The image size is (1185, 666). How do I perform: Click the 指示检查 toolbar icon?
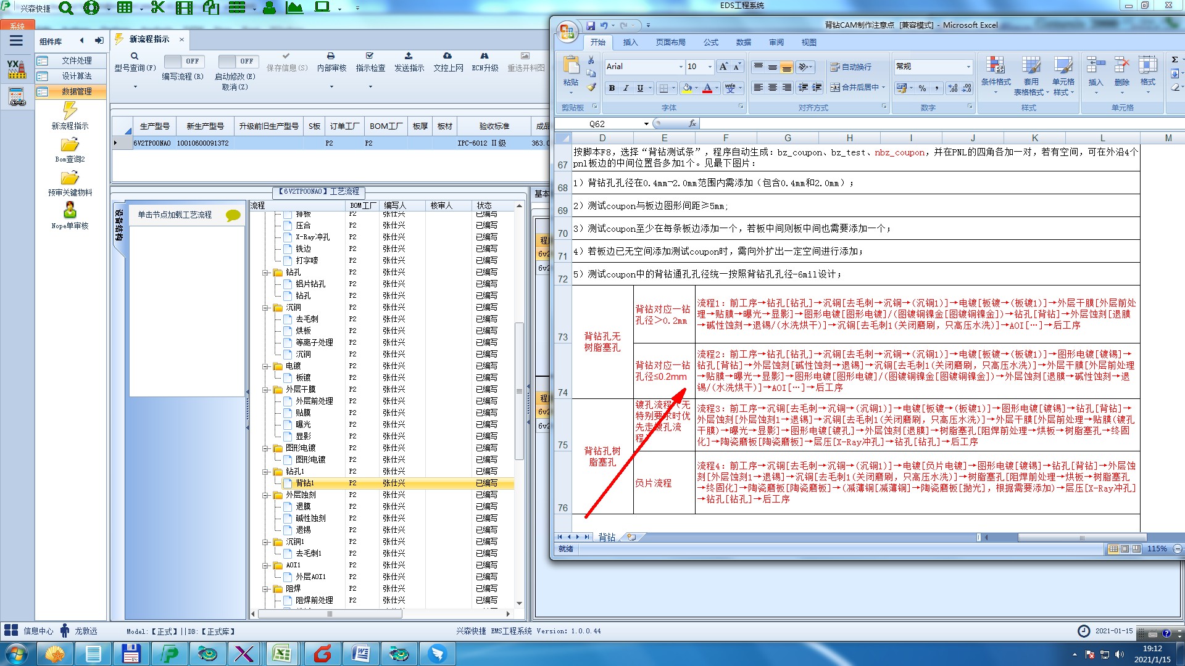370,56
